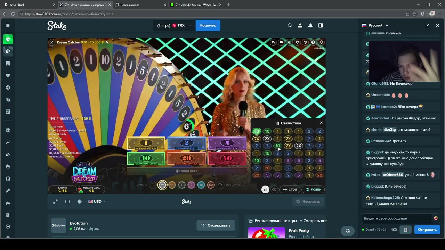Image resolution: width=445 pixels, height=250 pixels.
Task: Undo the last bet
Action: (x=152, y=185)
